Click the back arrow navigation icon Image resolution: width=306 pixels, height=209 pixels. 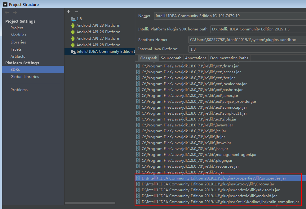(7, 12)
